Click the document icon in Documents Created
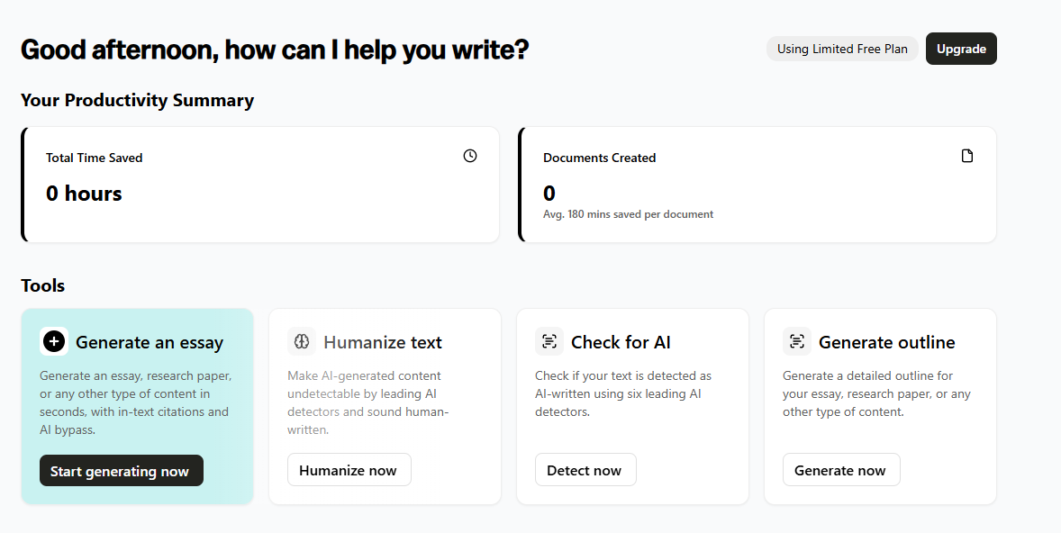Image resolution: width=1061 pixels, height=533 pixels. (967, 156)
